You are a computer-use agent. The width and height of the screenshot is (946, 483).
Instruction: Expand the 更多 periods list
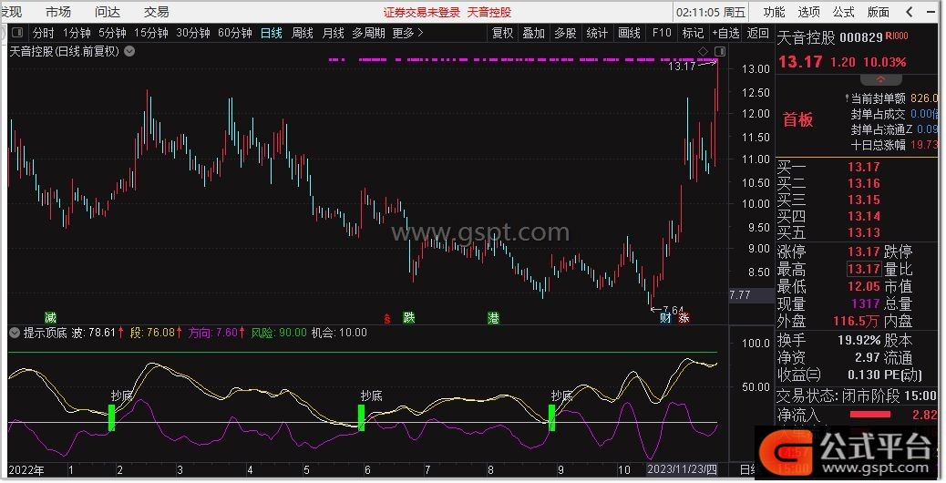[x=408, y=33]
